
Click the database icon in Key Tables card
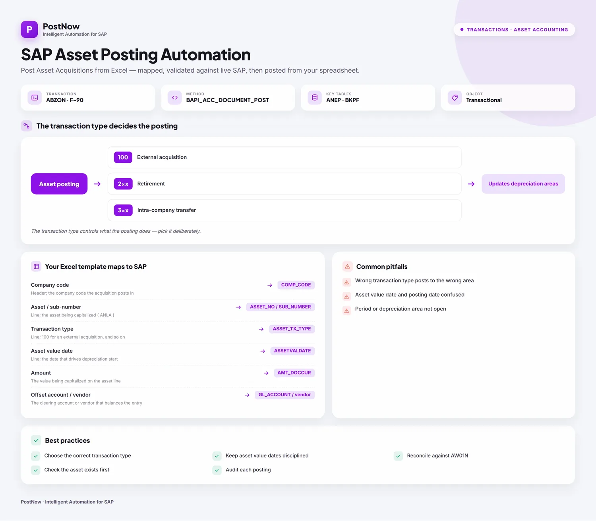pos(315,97)
